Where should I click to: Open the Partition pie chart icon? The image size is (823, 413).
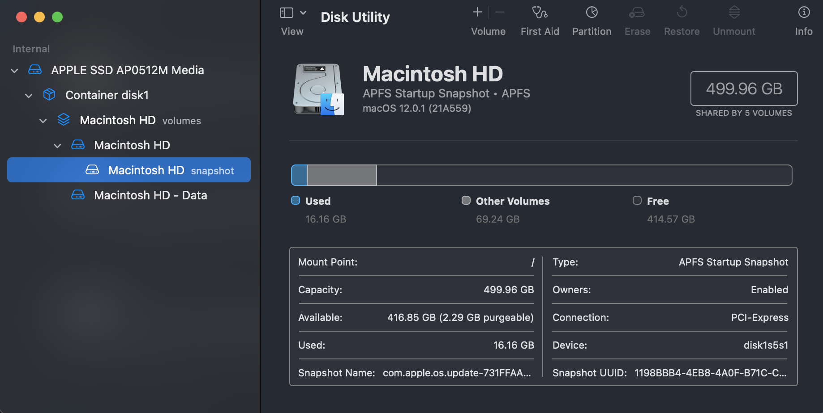click(592, 12)
